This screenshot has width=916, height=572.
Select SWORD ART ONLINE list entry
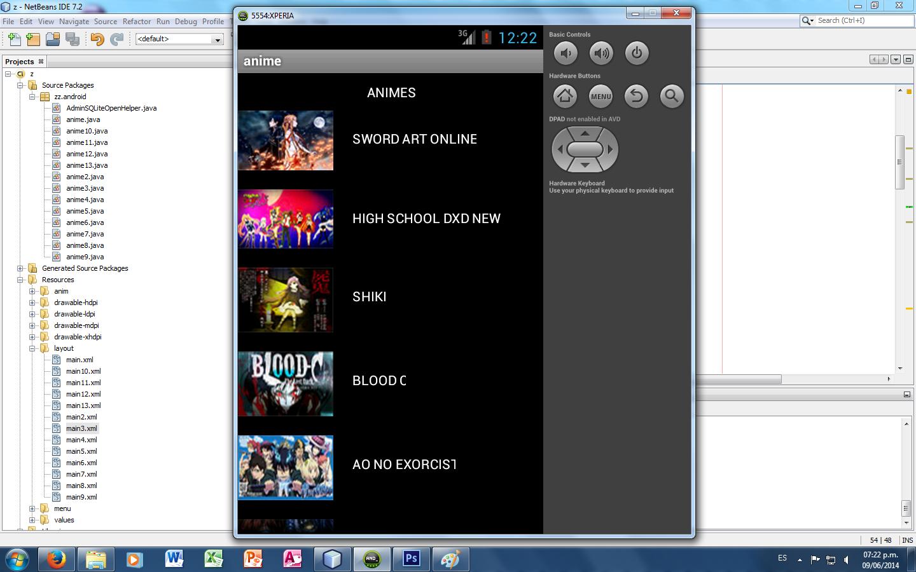[414, 139]
